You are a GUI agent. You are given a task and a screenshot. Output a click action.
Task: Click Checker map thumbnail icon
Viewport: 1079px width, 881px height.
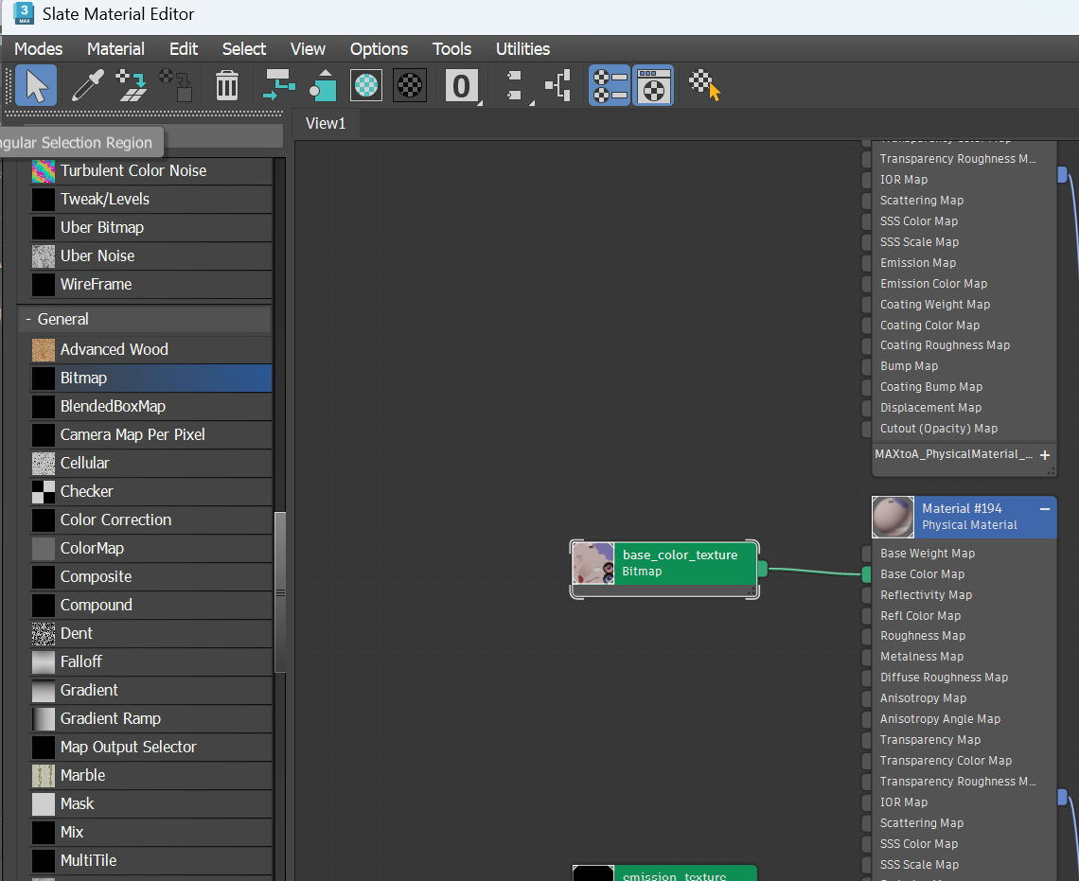click(44, 492)
